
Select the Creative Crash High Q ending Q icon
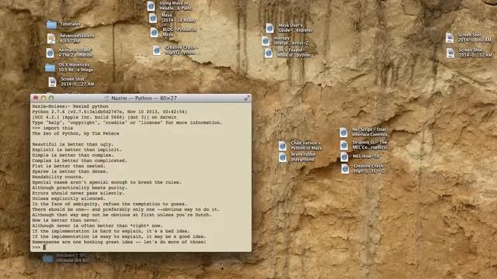pos(345,169)
